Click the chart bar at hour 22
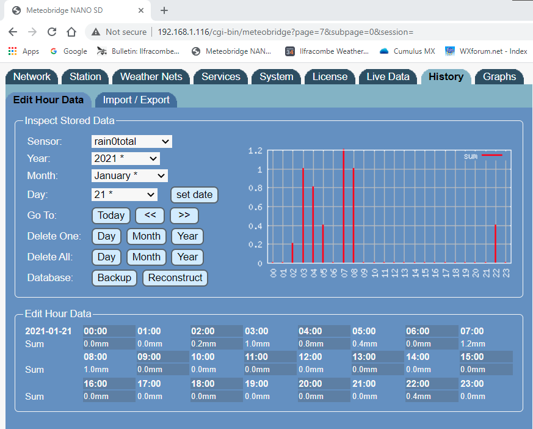The image size is (533, 429). point(496,244)
